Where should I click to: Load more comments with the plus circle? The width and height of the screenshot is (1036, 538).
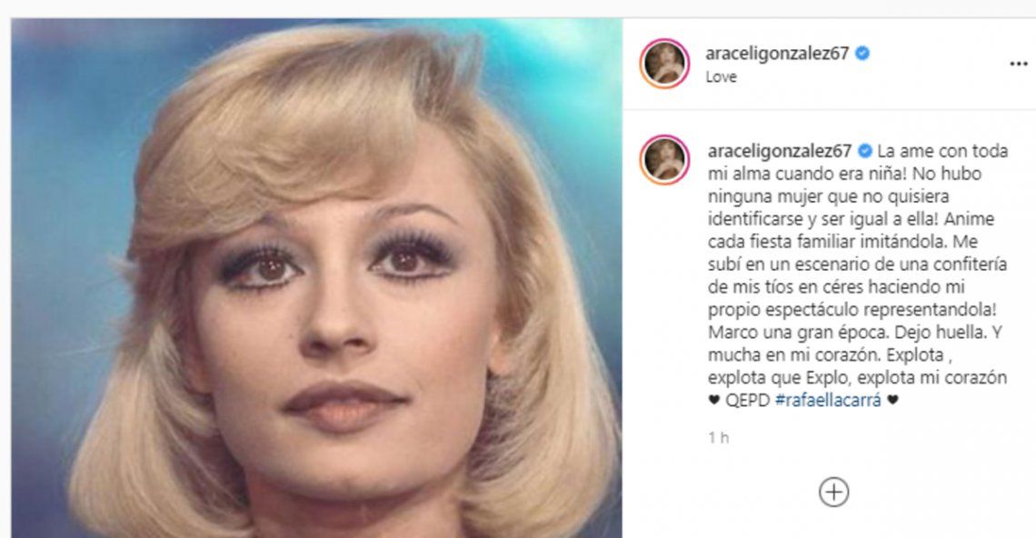[834, 493]
